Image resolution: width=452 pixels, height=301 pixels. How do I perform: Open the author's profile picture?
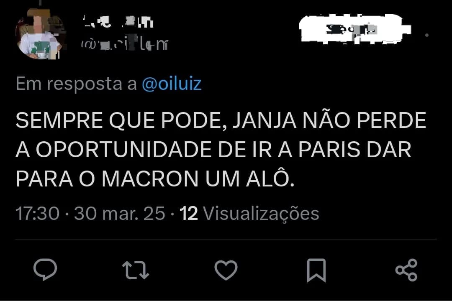[x=40, y=34]
